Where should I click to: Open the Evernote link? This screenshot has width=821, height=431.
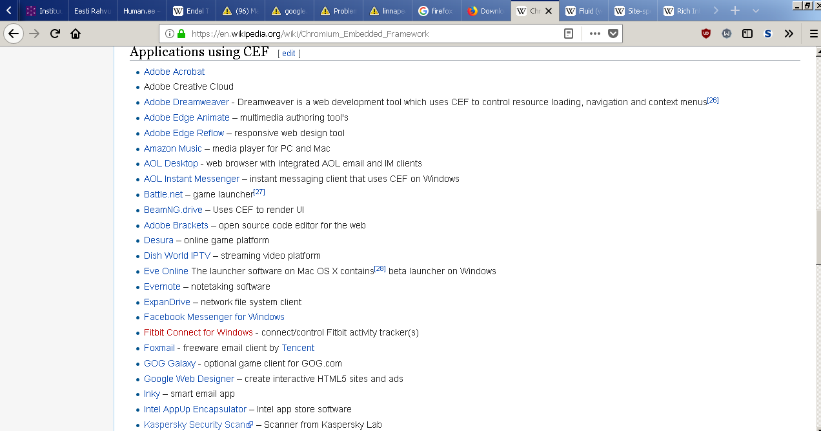(x=162, y=286)
